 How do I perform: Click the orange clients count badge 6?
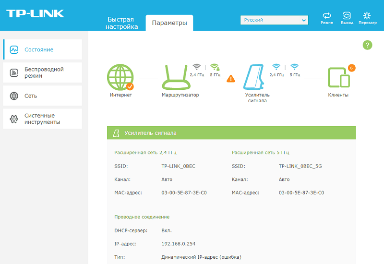click(351, 68)
